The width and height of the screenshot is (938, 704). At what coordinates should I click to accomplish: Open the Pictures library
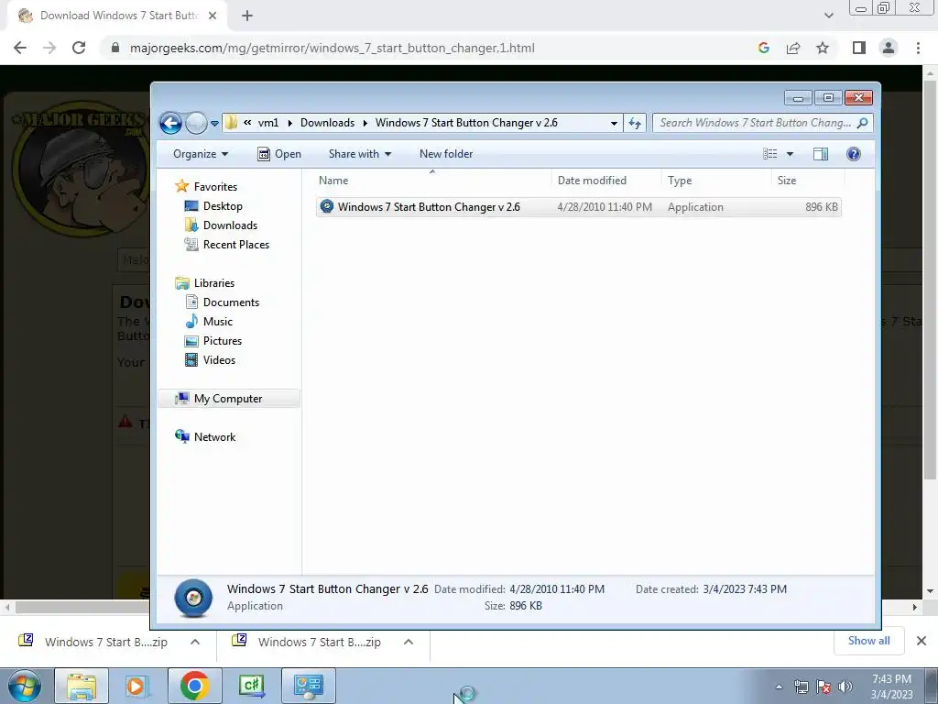coord(223,341)
